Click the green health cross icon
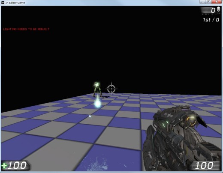This screenshot has height=173, width=223. [x=4, y=166]
